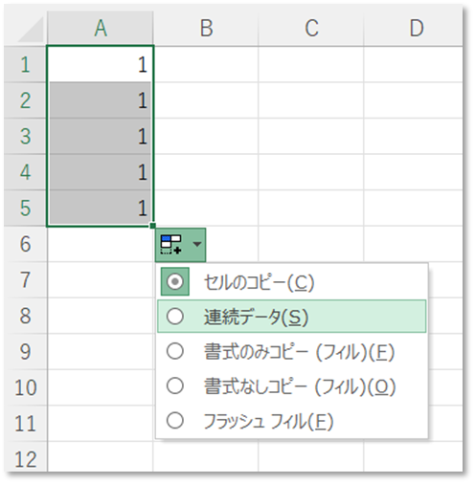The width and height of the screenshot is (475, 484).
Task: Open the Auto Fill Options icon
Action: (x=170, y=245)
